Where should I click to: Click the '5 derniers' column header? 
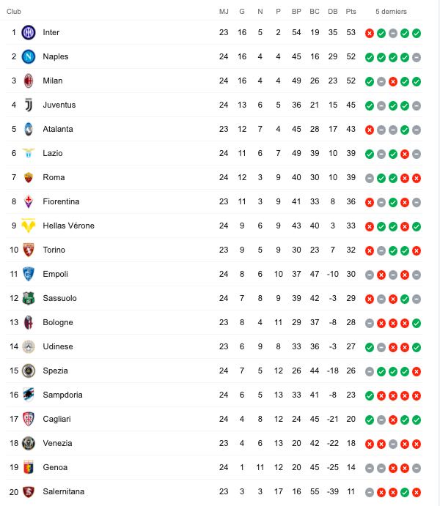[391, 12]
